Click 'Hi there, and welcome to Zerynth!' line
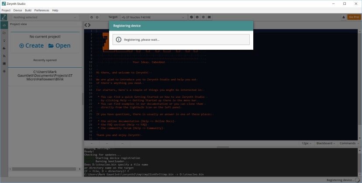The image size is (362, 183). click(124, 73)
